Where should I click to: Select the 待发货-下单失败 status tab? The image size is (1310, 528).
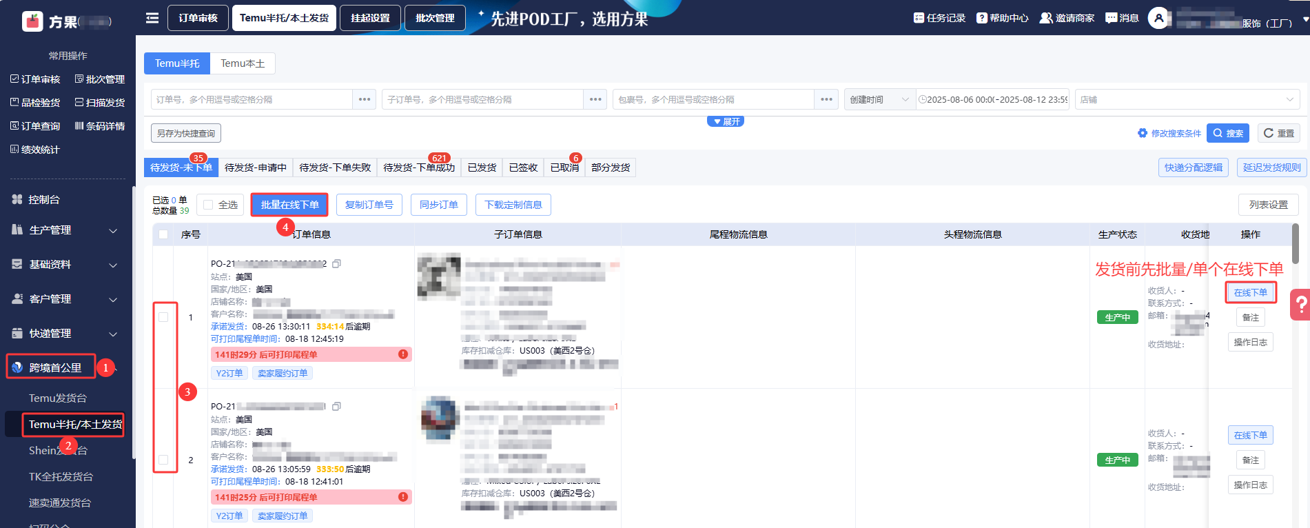click(x=335, y=167)
